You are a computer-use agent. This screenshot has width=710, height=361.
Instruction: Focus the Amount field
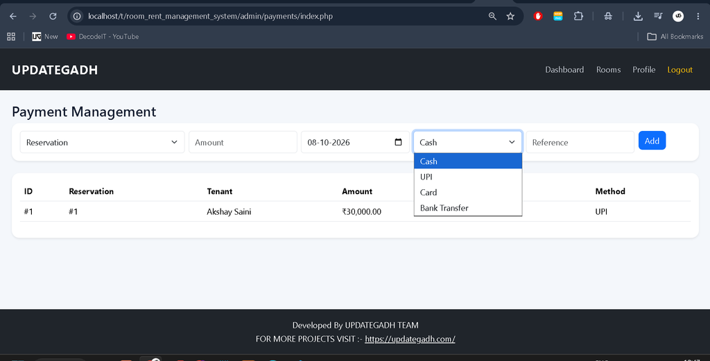(x=243, y=142)
